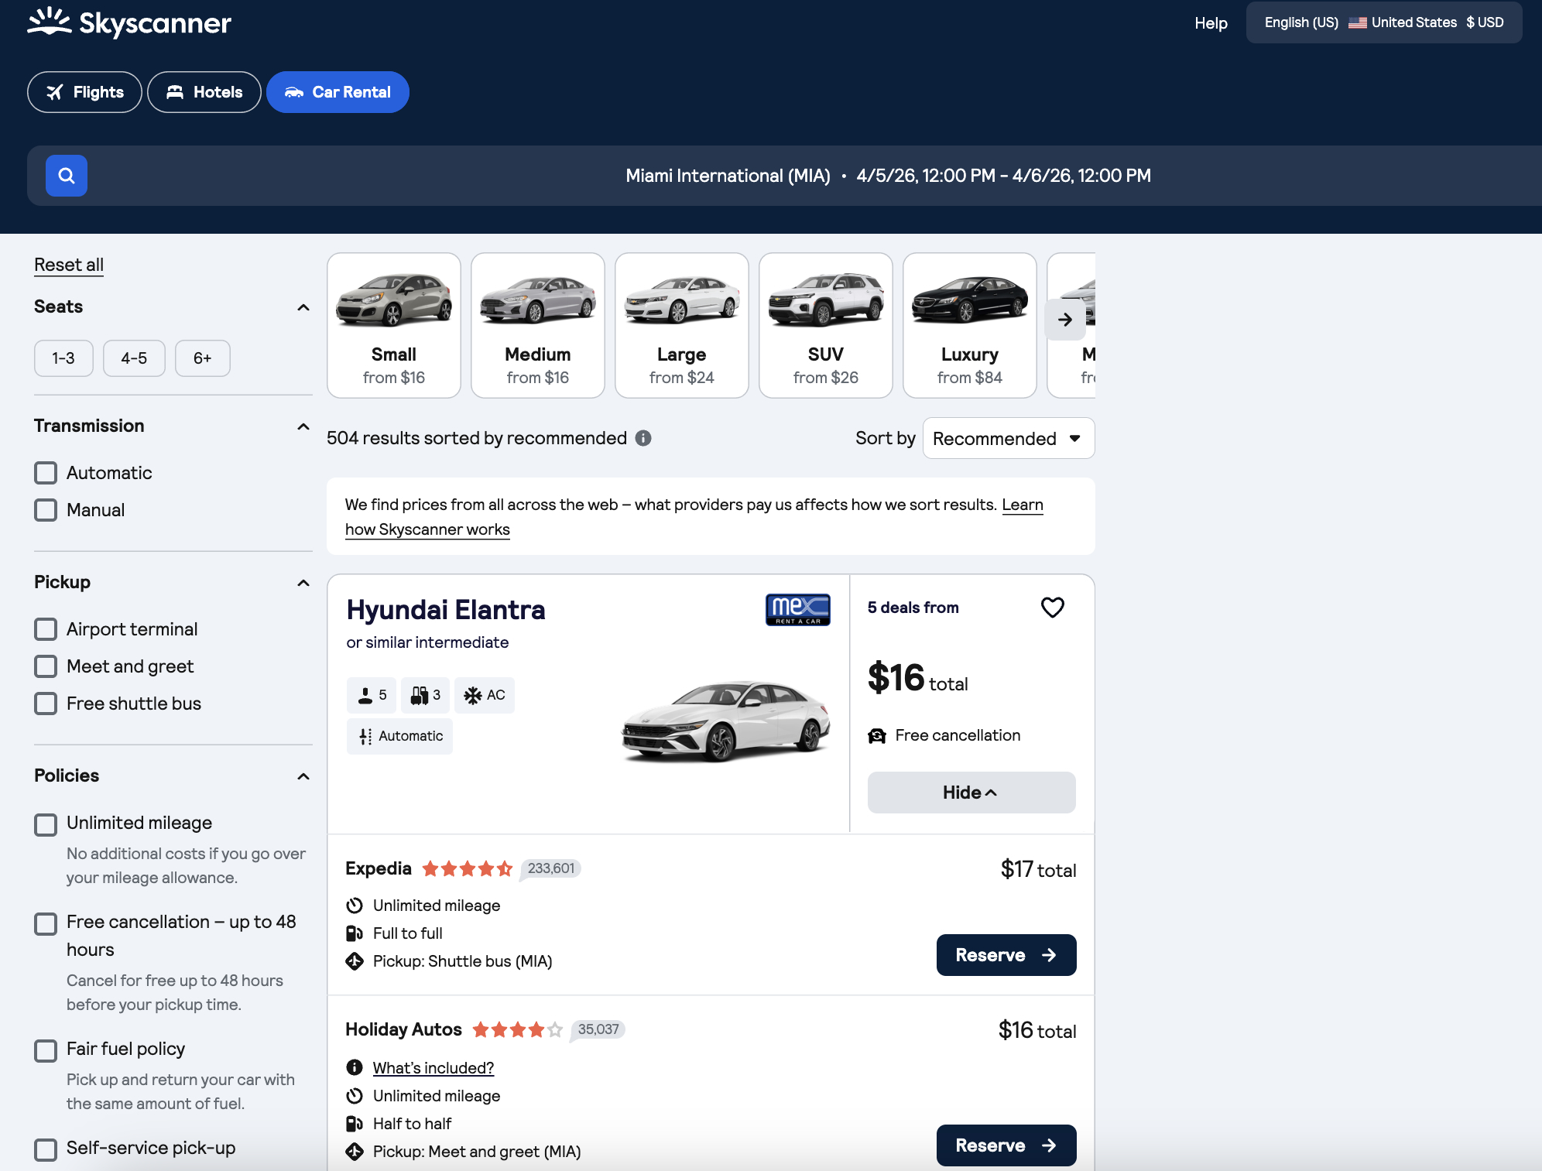Switch to the Flights tab
This screenshot has height=1171, width=1542.
click(84, 92)
